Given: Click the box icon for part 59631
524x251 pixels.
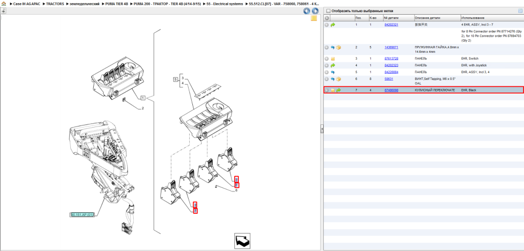Looking at the screenshot, I should click(339, 79).
